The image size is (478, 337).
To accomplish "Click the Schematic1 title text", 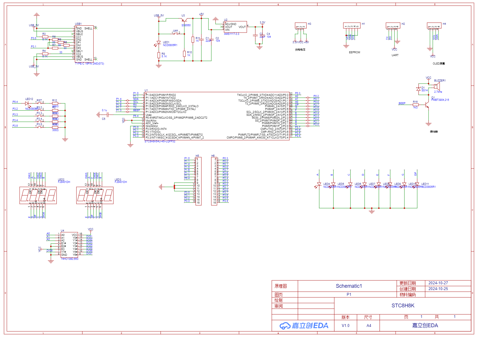I will coord(349,286).
